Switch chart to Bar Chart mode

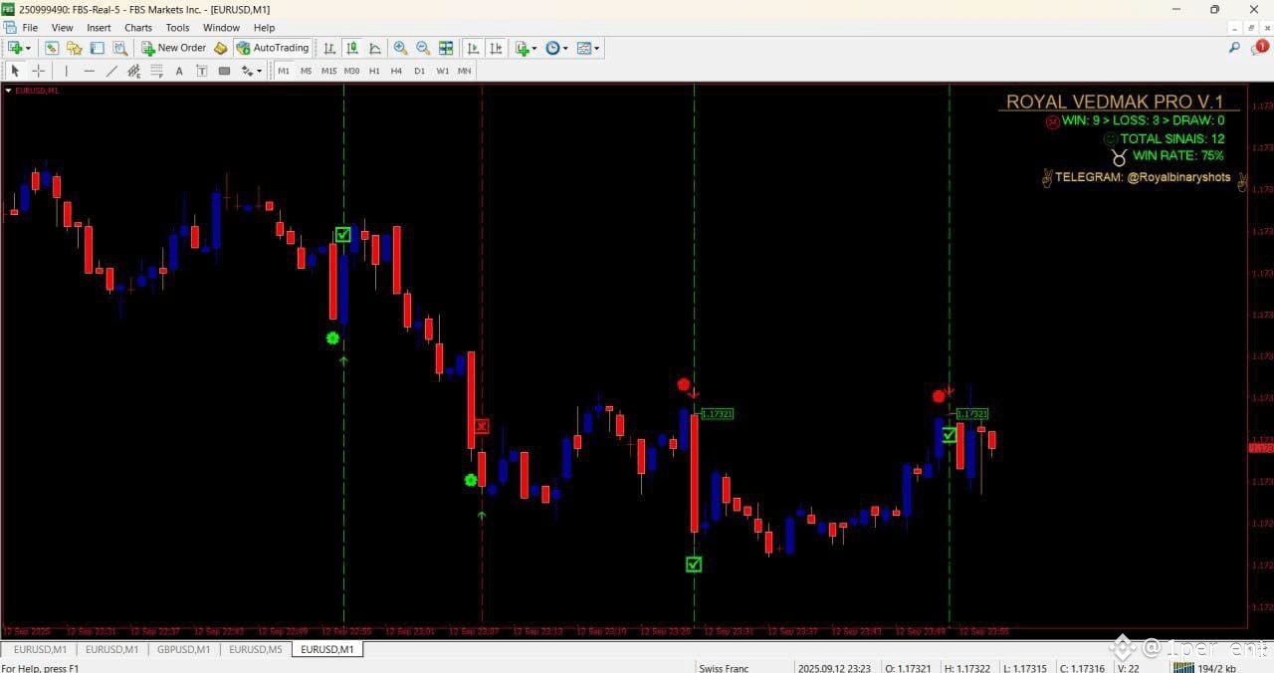329,48
